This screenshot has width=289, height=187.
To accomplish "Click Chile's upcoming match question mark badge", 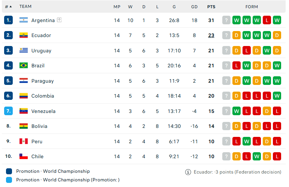I will coord(226,156).
